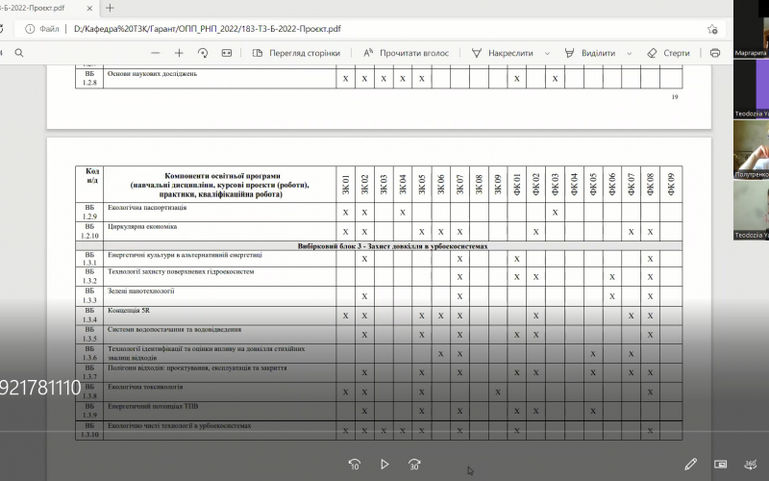Click the 'Циркулярна економіка' row text

pyautogui.click(x=142, y=227)
